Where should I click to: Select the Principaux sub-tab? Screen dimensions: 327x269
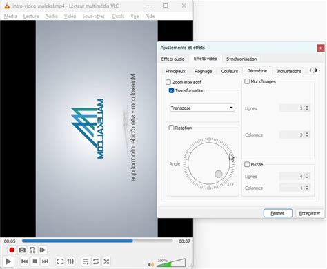(x=175, y=71)
